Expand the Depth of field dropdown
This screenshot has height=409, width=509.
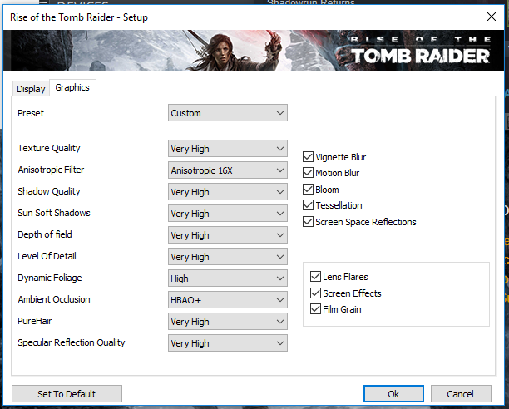pos(227,235)
